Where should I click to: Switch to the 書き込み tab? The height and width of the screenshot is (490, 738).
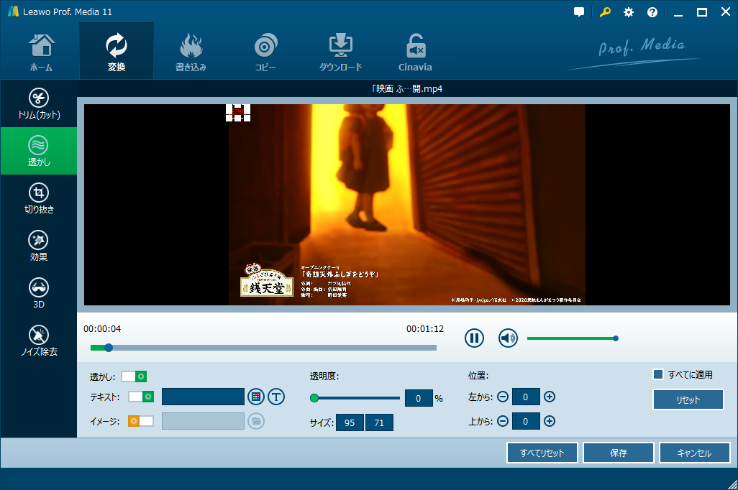[191, 52]
